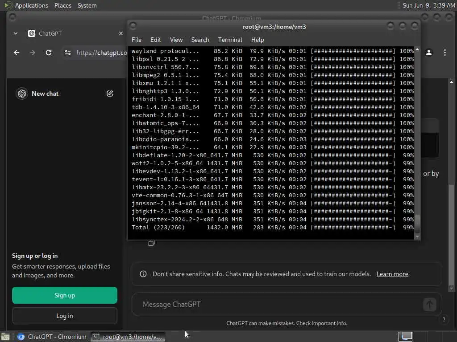The height and width of the screenshot is (342, 457).
Task: Open site information icon in address bar
Action: 68,53
